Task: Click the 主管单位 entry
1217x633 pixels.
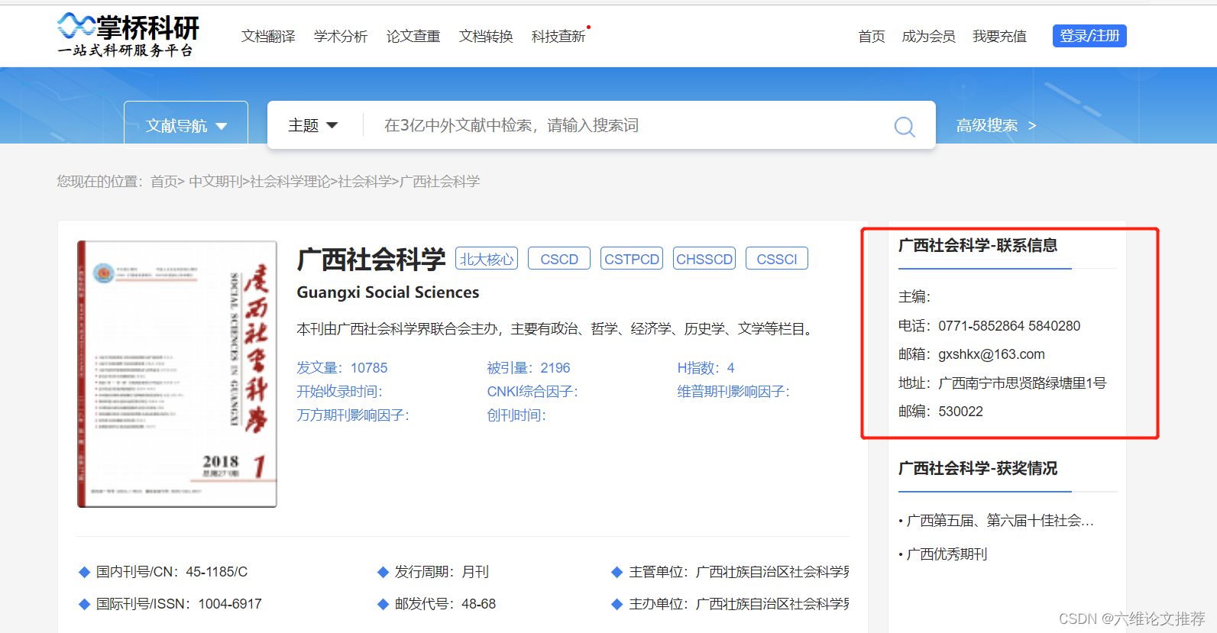Action: tap(739, 572)
